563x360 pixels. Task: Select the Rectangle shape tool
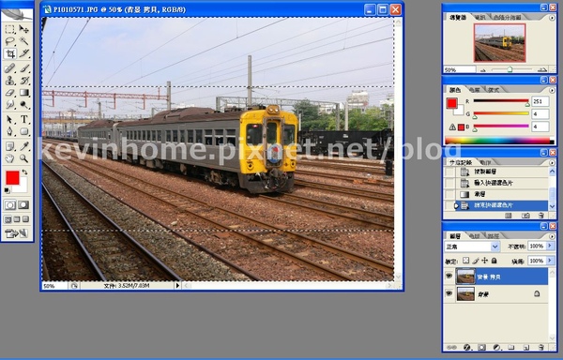23,131
